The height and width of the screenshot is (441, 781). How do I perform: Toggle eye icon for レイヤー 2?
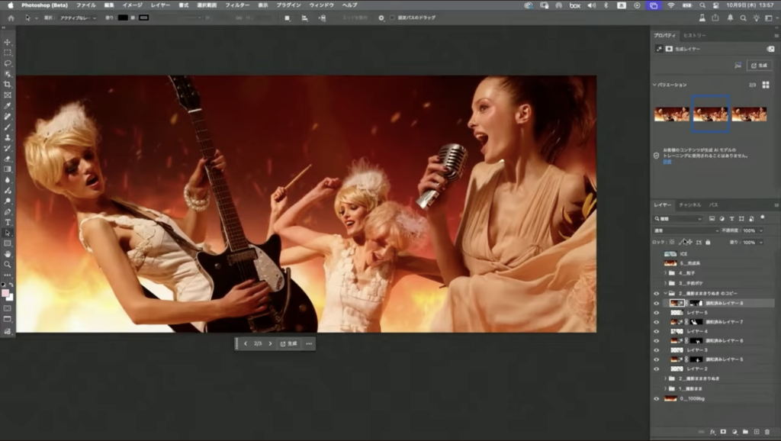click(x=657, y=368)
